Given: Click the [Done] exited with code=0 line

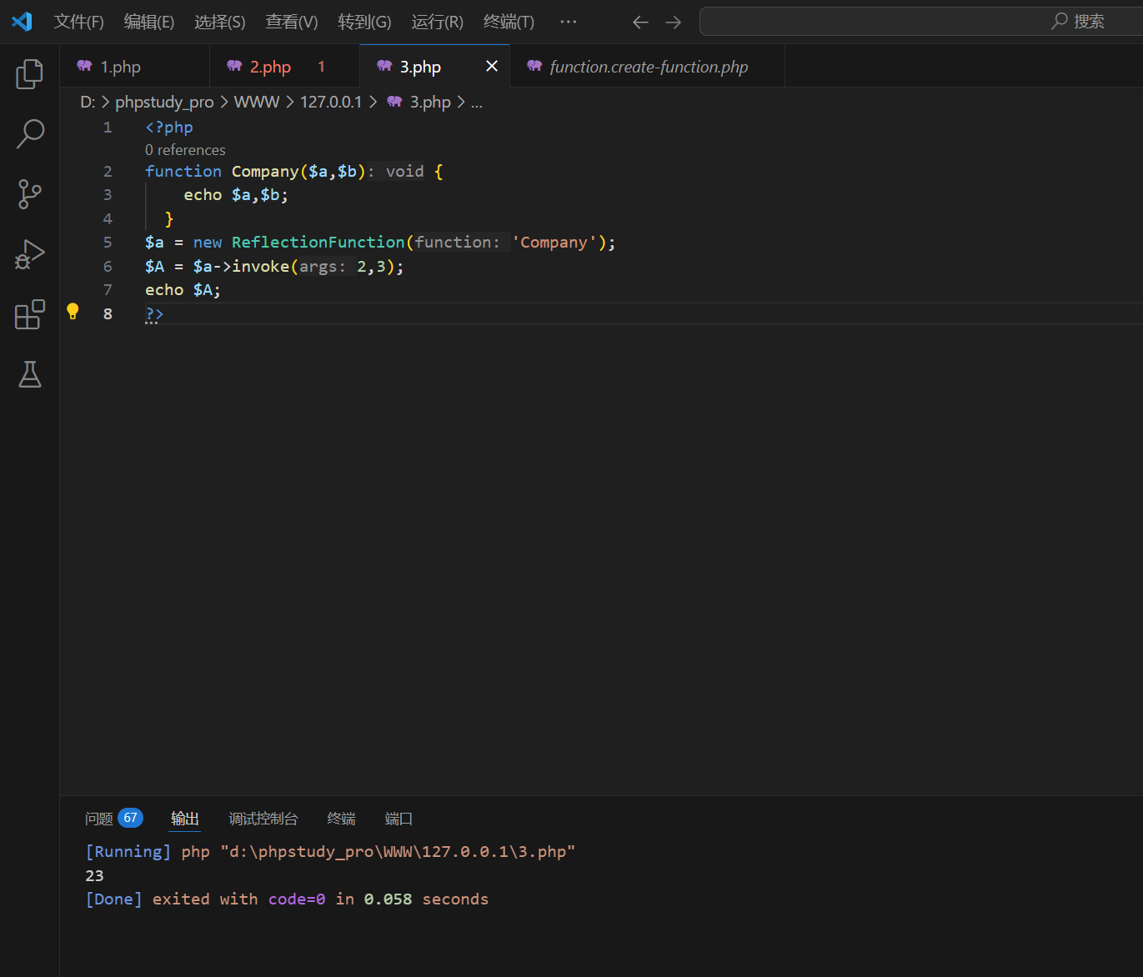Looking at the screenshot, I should pyautogui.click(x=287, y=899).
